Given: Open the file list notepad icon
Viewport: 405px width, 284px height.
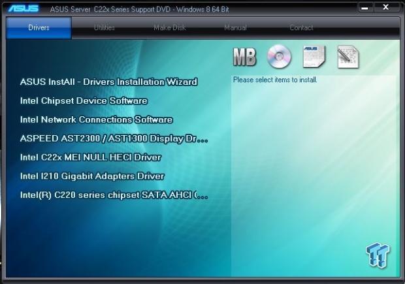Looking at the screenshot, I should coord(348,57).
